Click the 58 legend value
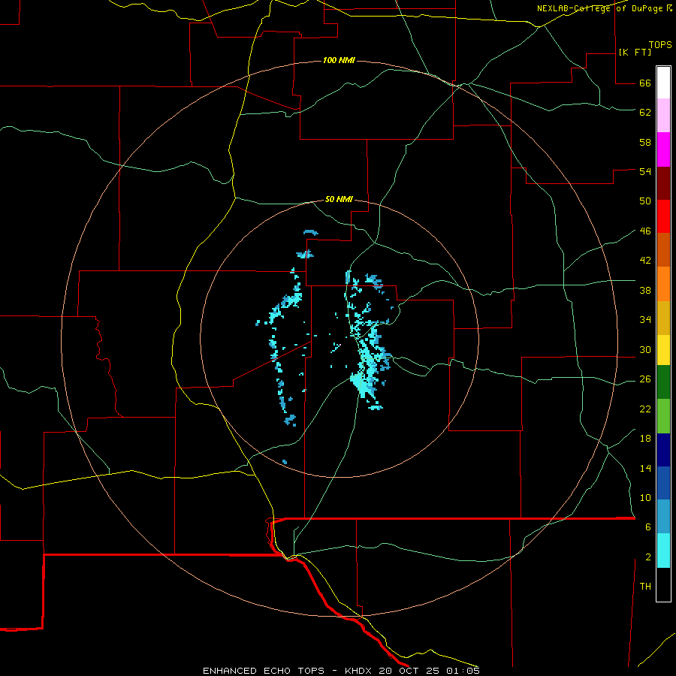Viewport: 676px width, 676px height. tap(645, 142)
